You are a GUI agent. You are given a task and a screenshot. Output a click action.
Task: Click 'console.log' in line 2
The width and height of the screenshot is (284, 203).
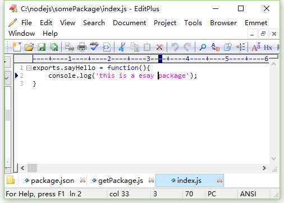(x=70, y=75)
